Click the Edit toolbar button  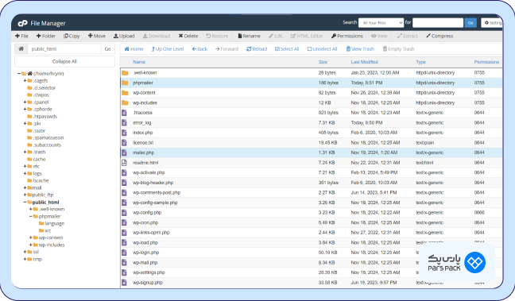275,36
